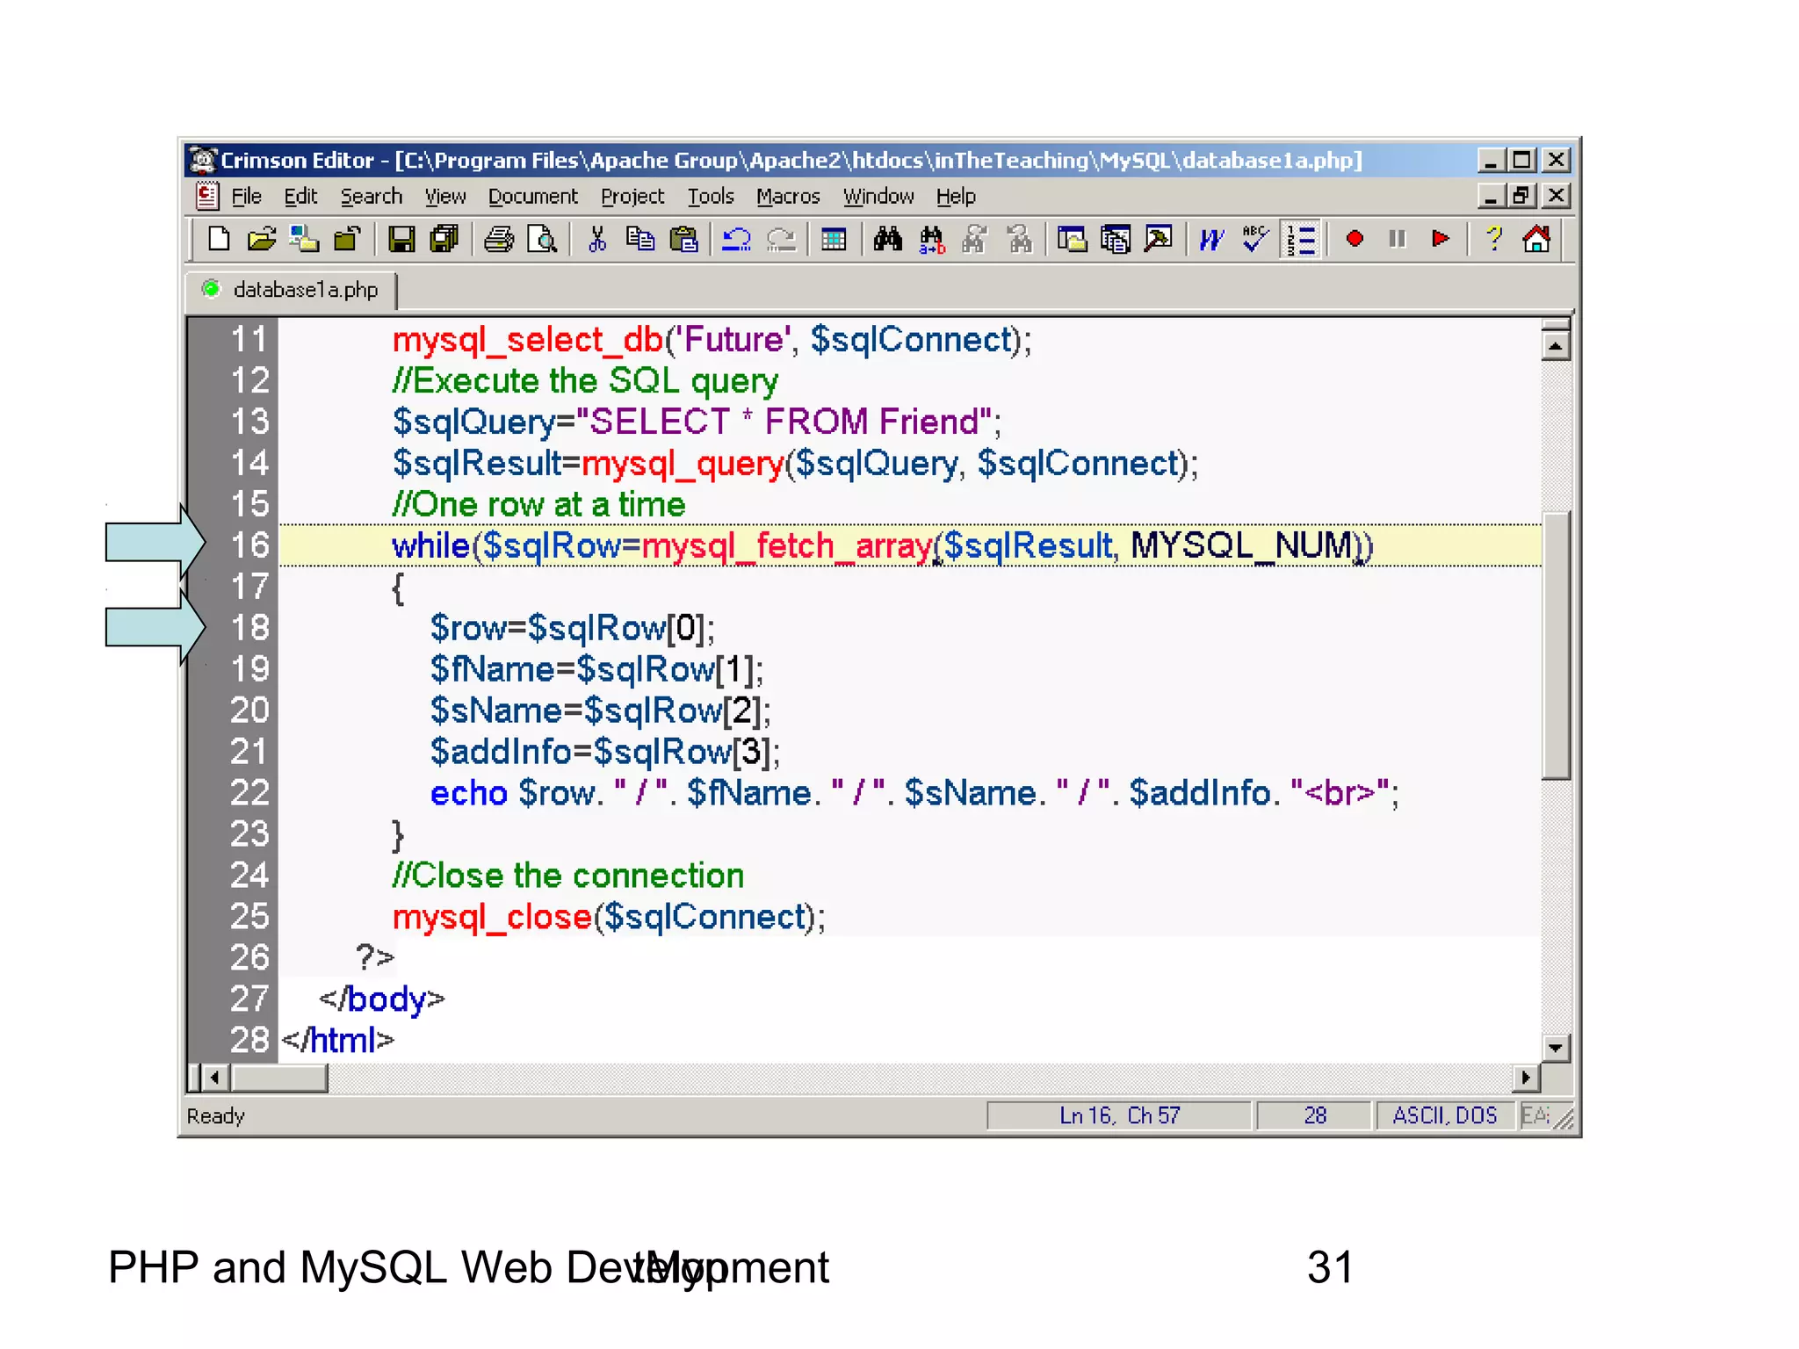This screenshot has height=1349, width=1799.
Task: Click the home page icon
Action: click(x=1537, y=239)
